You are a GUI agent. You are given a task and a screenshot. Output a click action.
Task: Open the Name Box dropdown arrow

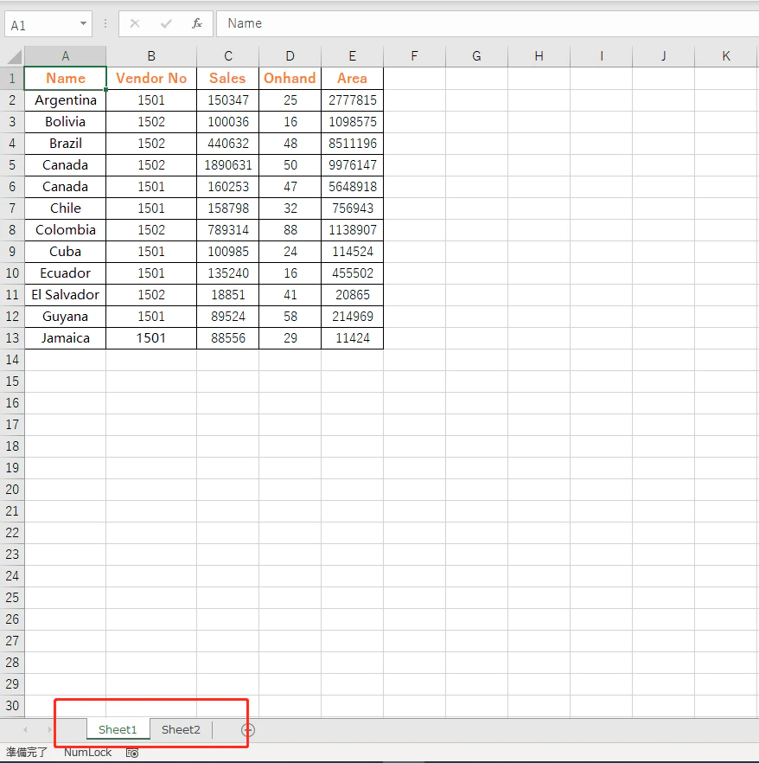83,23
